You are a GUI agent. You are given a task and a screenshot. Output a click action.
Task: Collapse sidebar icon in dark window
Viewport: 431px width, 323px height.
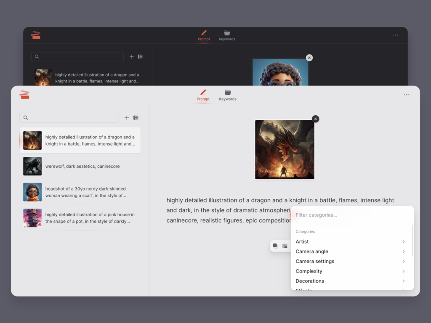(x=140, y=57)
